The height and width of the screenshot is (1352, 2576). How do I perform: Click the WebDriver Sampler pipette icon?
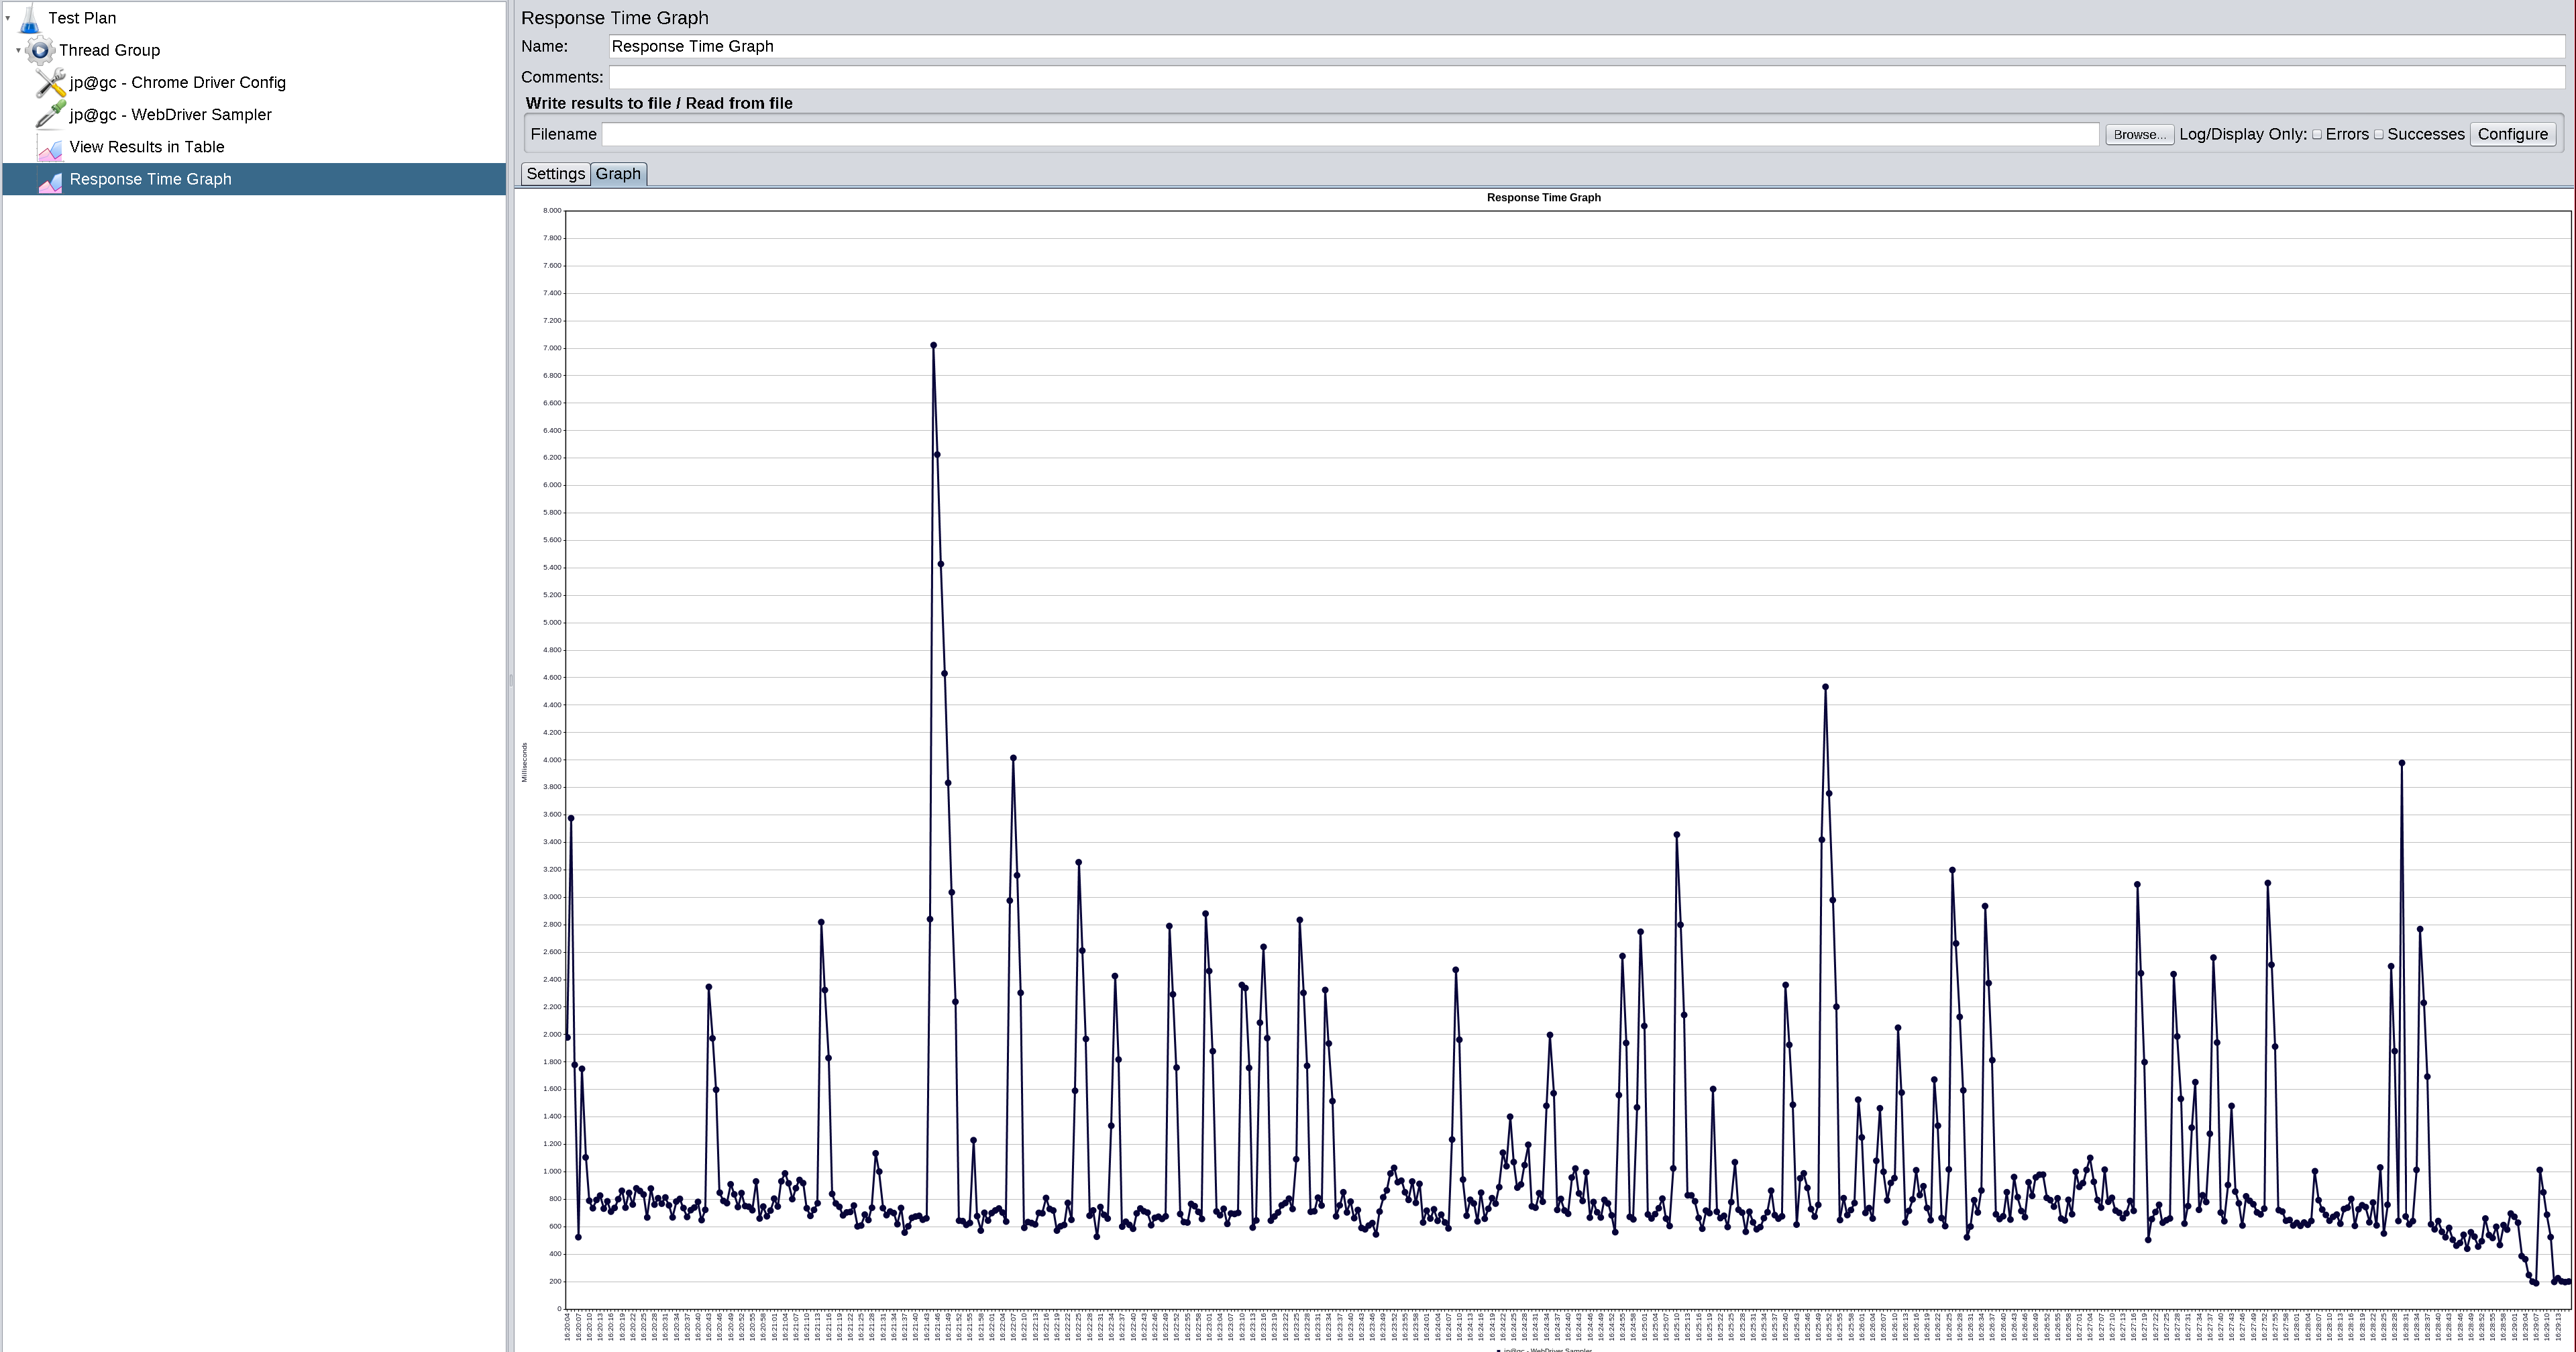pos(50,115)
